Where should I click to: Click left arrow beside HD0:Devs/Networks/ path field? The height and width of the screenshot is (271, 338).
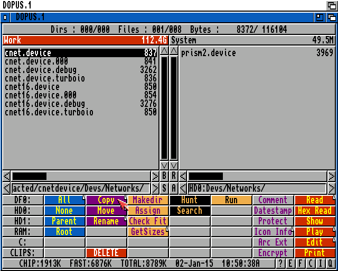coord(183,188)
